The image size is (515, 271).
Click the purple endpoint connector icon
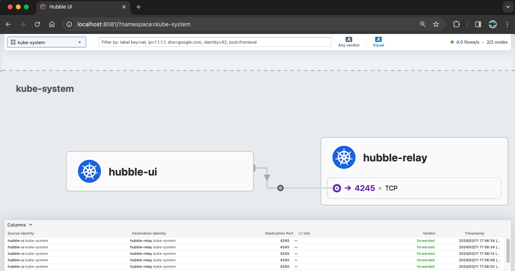pos(337,188)
